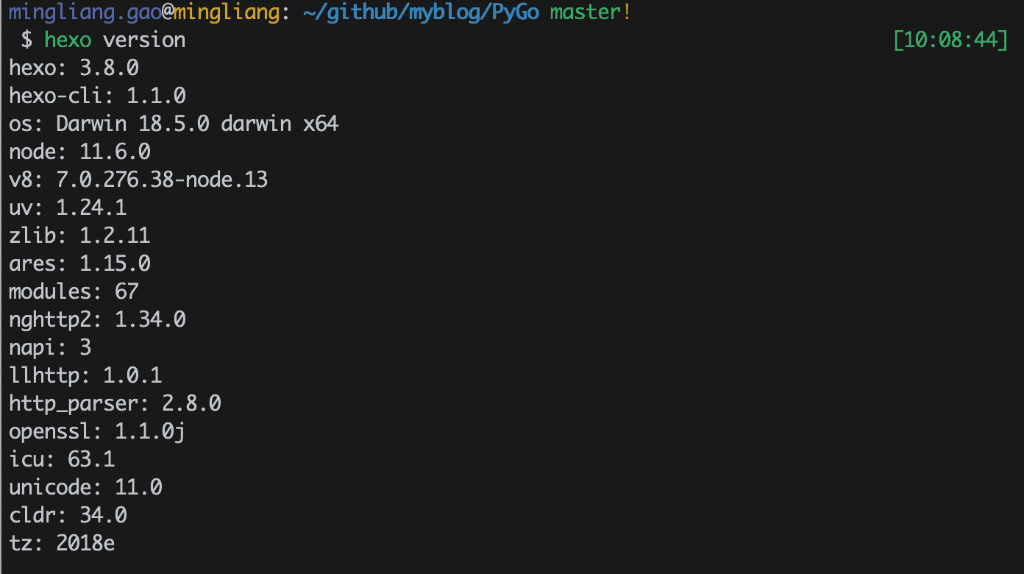Click the llhttp: 1.0.1 line
Viewport: 1024px width, 574px height.
pos(85,375)
